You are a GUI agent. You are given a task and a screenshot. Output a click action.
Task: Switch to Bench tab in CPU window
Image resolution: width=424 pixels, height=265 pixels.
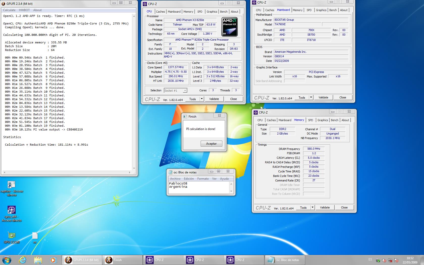point(224,12)
